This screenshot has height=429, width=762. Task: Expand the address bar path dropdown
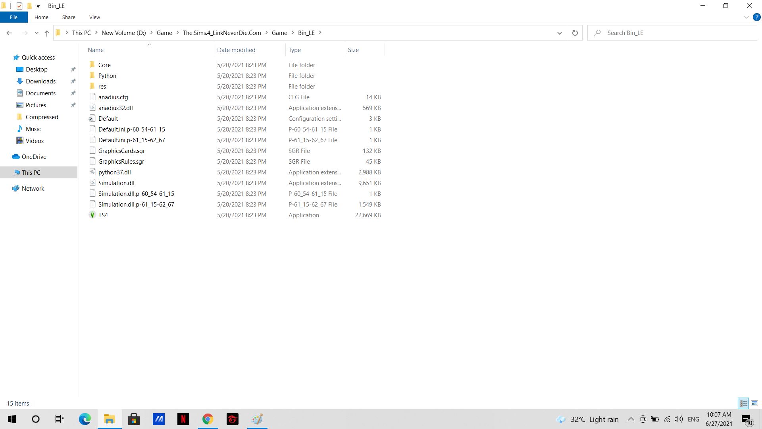coord(559,33)
